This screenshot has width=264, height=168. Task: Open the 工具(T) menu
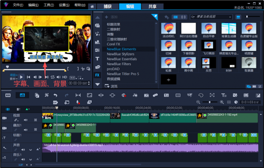tap(49, 5)
